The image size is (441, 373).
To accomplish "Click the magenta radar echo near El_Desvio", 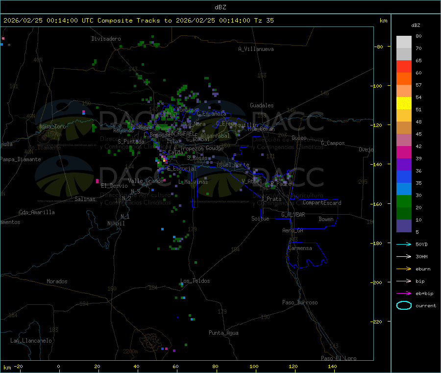I will point(98,181).
